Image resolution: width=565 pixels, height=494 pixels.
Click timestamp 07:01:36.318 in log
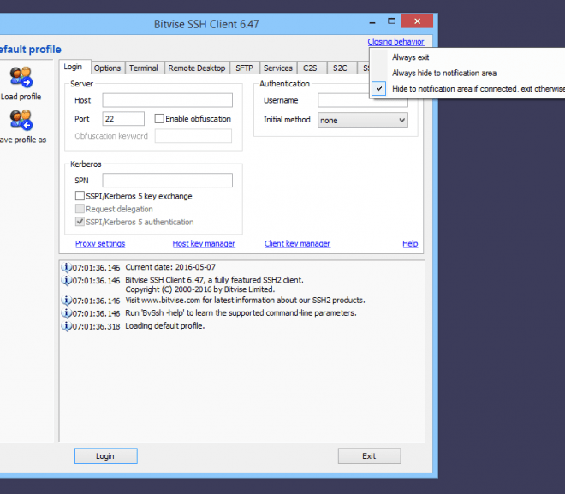click(x=96, y=326)
